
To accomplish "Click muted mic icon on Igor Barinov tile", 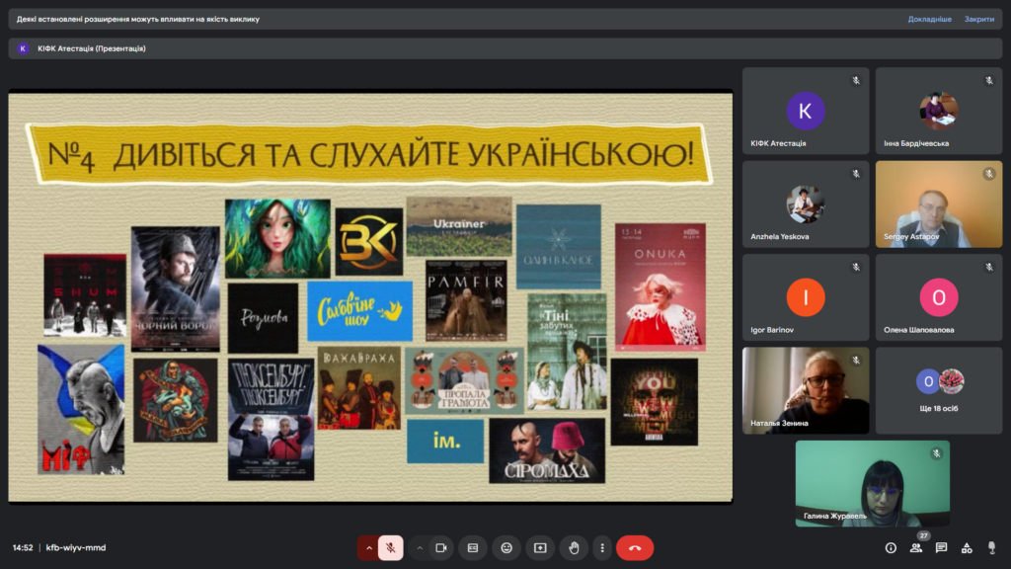I will [x=856, y=267].
